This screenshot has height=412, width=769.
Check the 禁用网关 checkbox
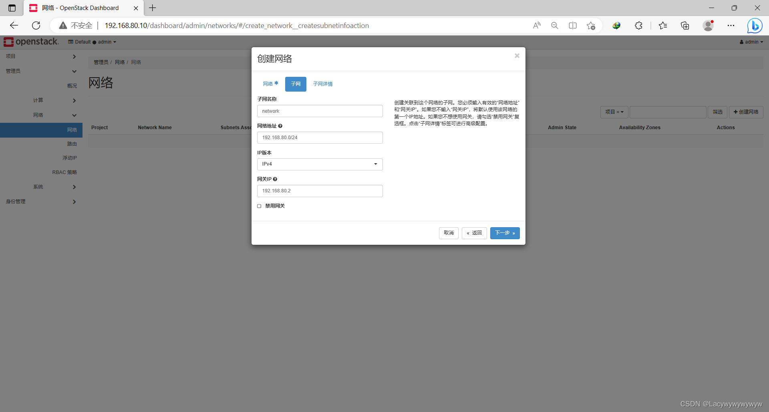point(259,206)
